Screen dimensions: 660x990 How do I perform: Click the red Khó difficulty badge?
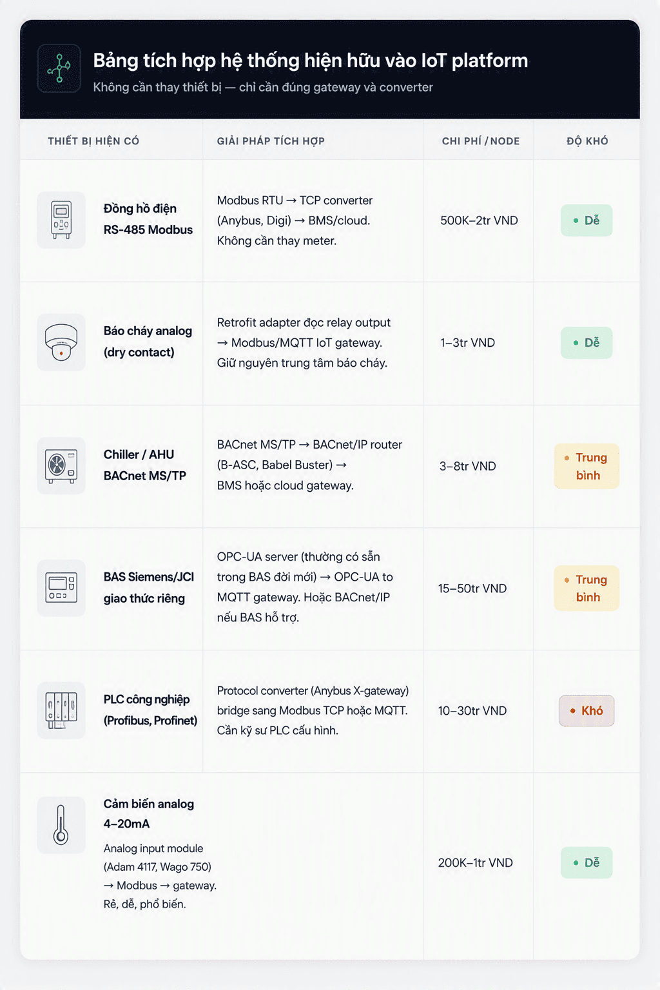(x=587, y=711)
